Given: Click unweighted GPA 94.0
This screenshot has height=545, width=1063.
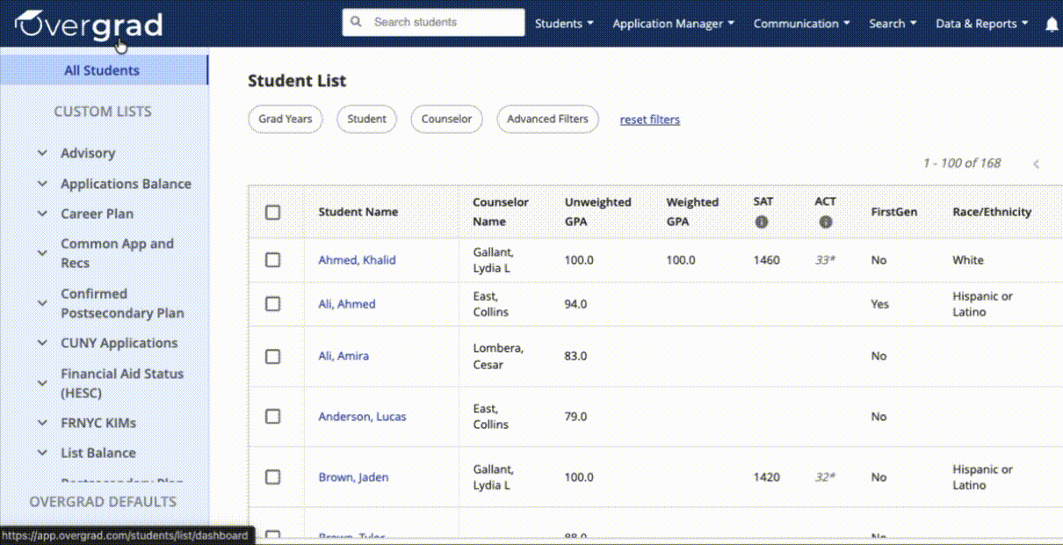Looking at the screenshot, I should point(575,304).
